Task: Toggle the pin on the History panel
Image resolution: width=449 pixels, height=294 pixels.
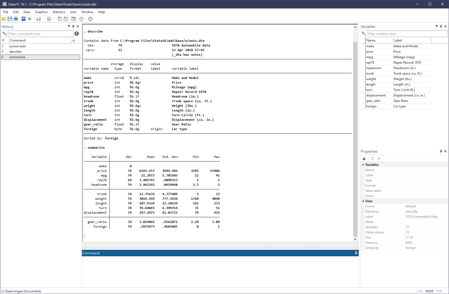Action: click(73, 27)
